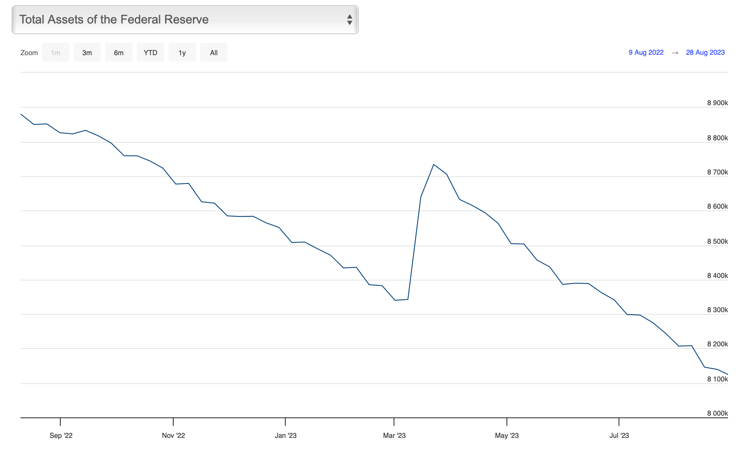The image size is (752, 455).
Task: Click the Jan '23 axis label
Action: (x=285, y=436)
